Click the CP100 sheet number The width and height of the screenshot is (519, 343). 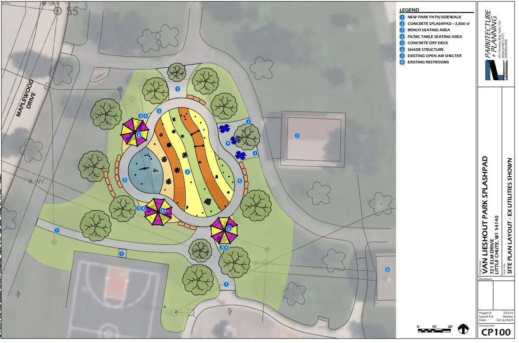(x=494, y=332)
